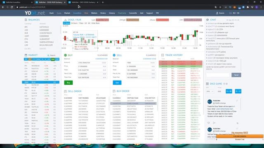Reload the page with the refresh icon
Image resolution: width=264 pixels, height=148 pixels.
12,7
